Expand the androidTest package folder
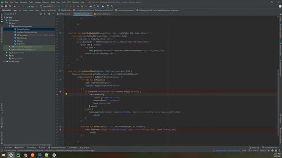This screenshot has width=282, height=158. (10, 47)
